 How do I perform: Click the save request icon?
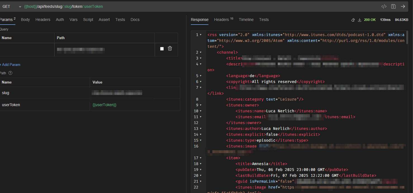point(393,6)
